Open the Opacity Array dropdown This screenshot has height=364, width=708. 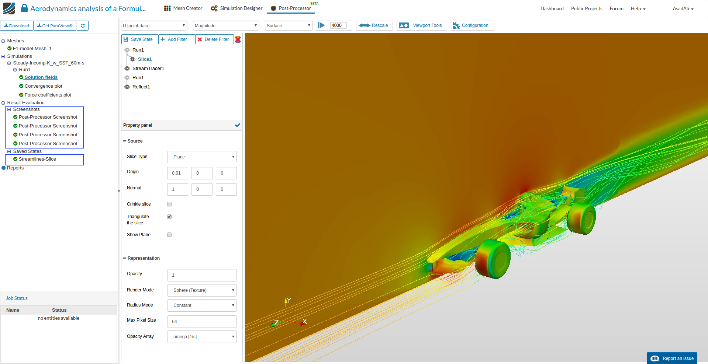click(x=202, y=337)
